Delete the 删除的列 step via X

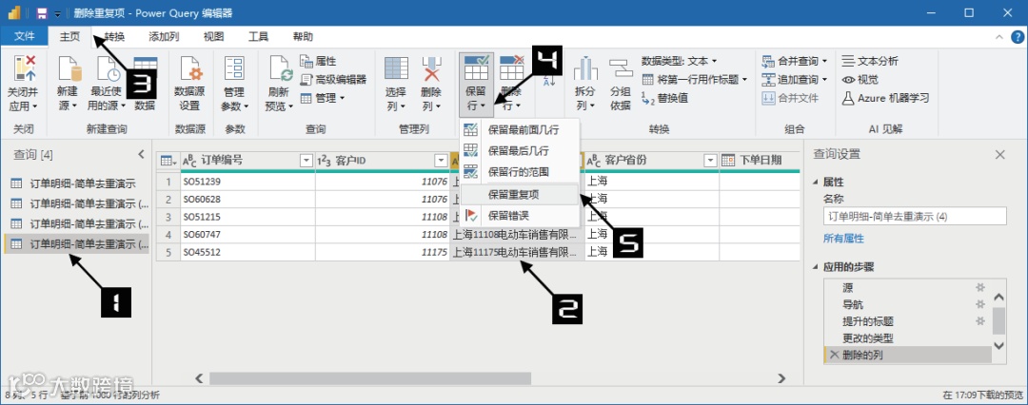coord(834,356)
